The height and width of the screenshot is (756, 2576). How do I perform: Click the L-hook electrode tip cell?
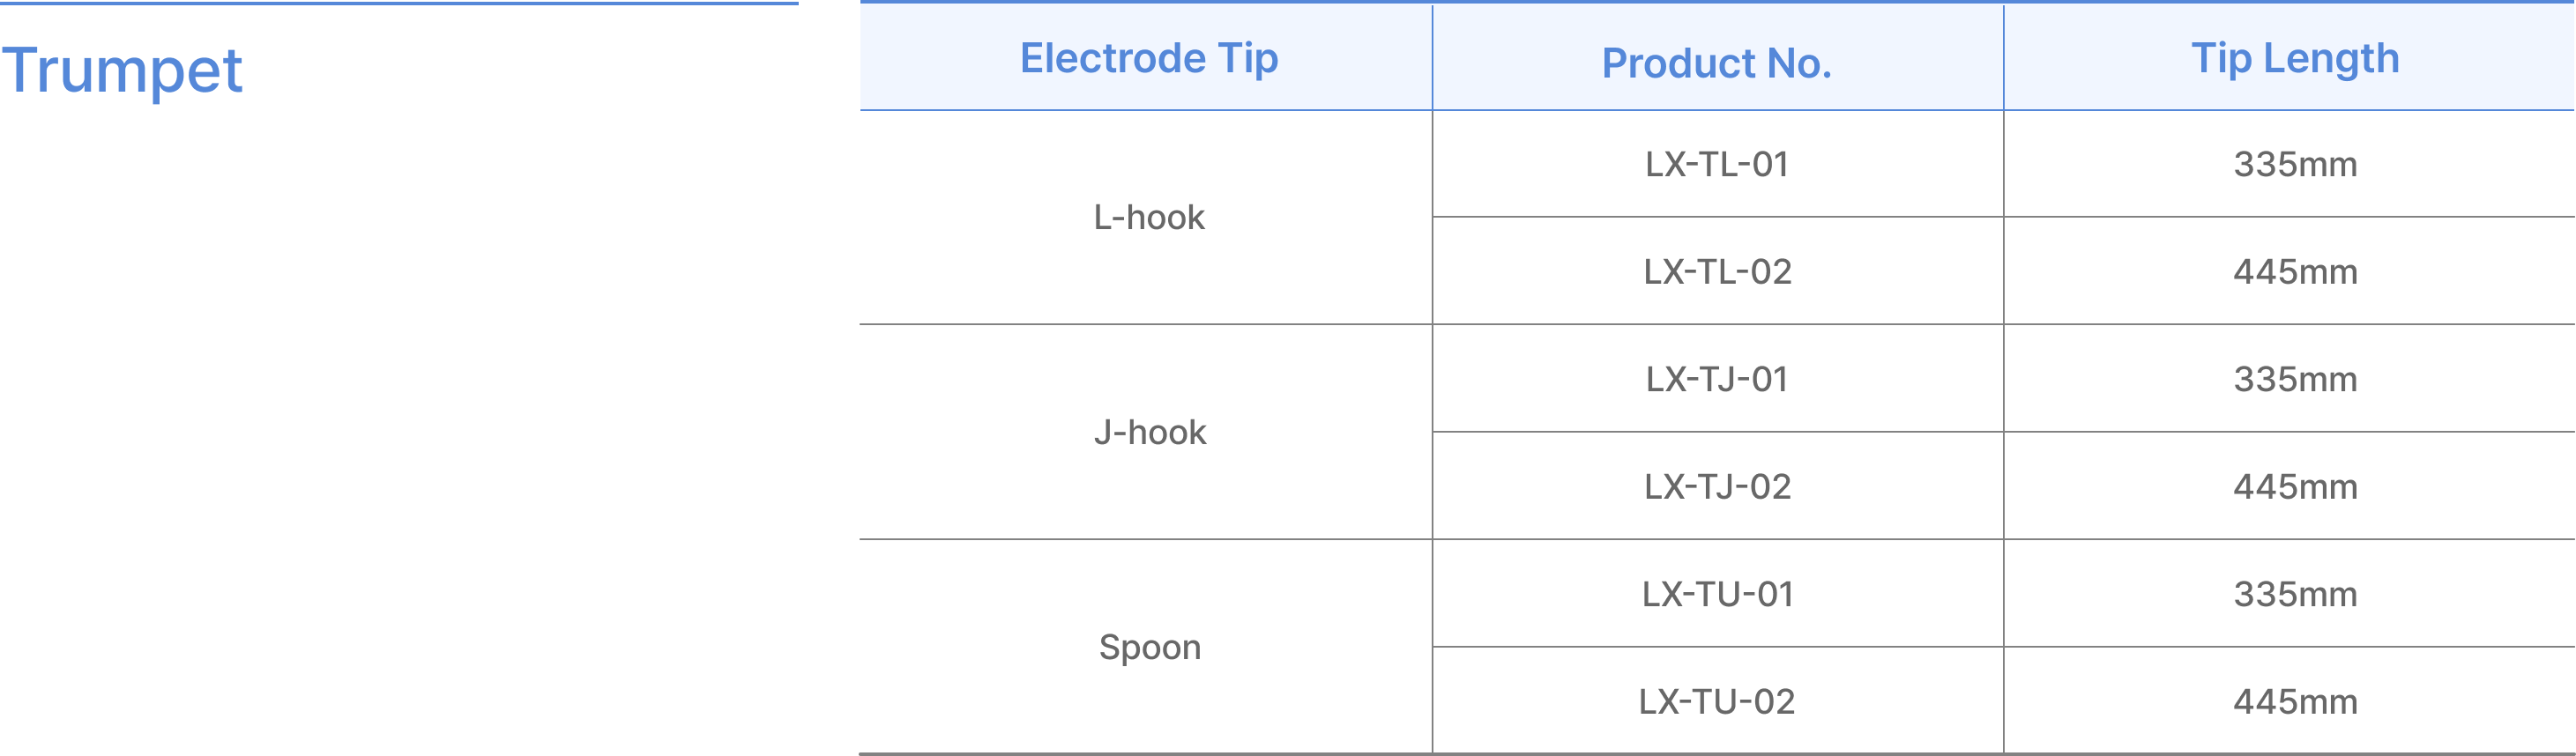tap(1149, 217)
